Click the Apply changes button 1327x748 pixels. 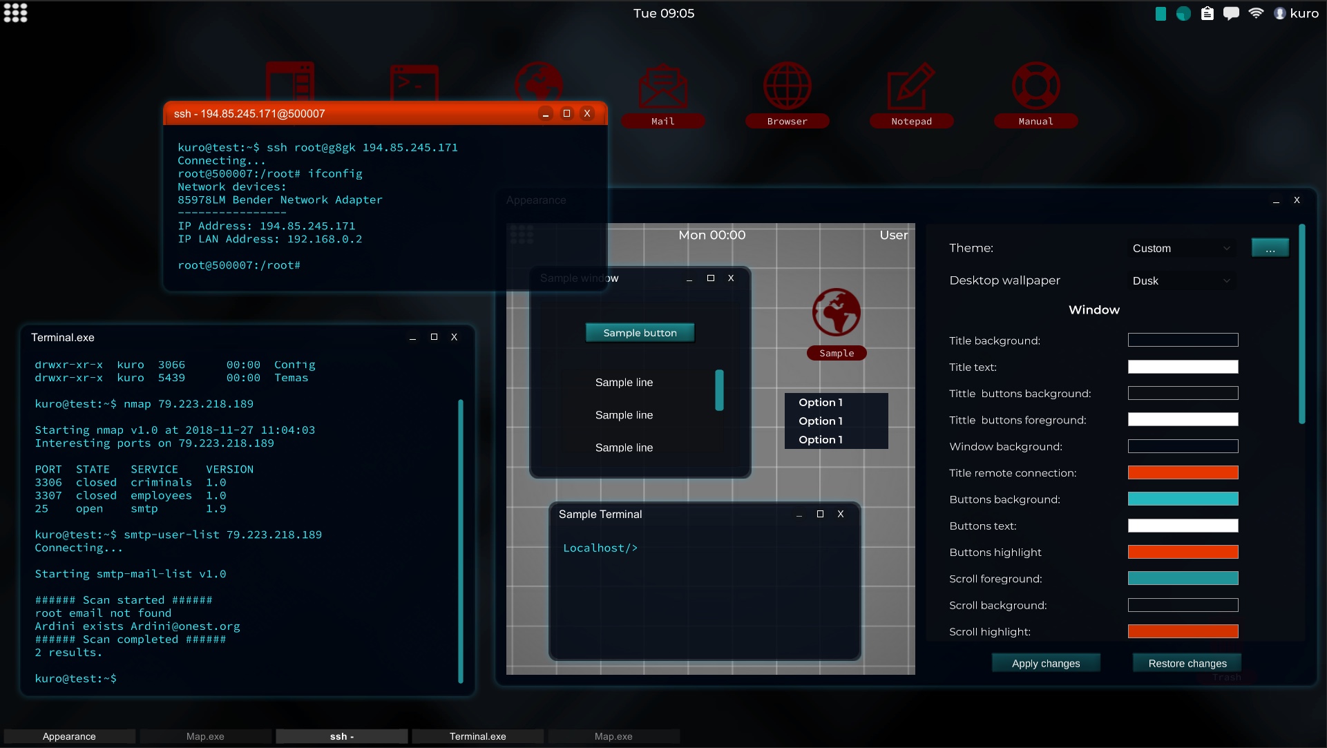click(1045, 662)
